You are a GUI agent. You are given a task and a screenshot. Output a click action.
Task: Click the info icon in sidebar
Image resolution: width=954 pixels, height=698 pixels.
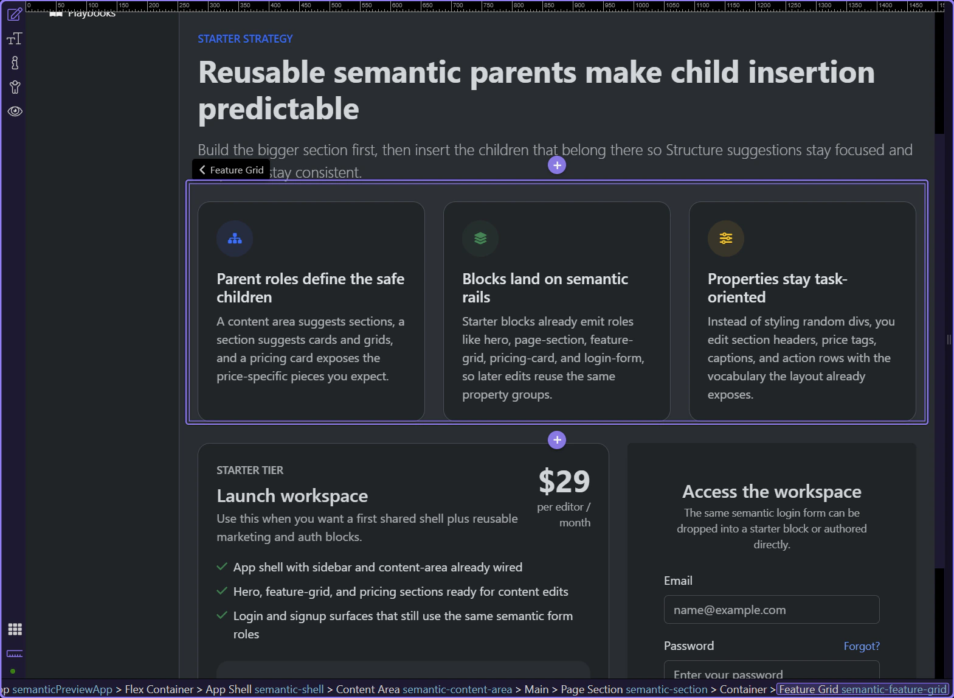15,63
